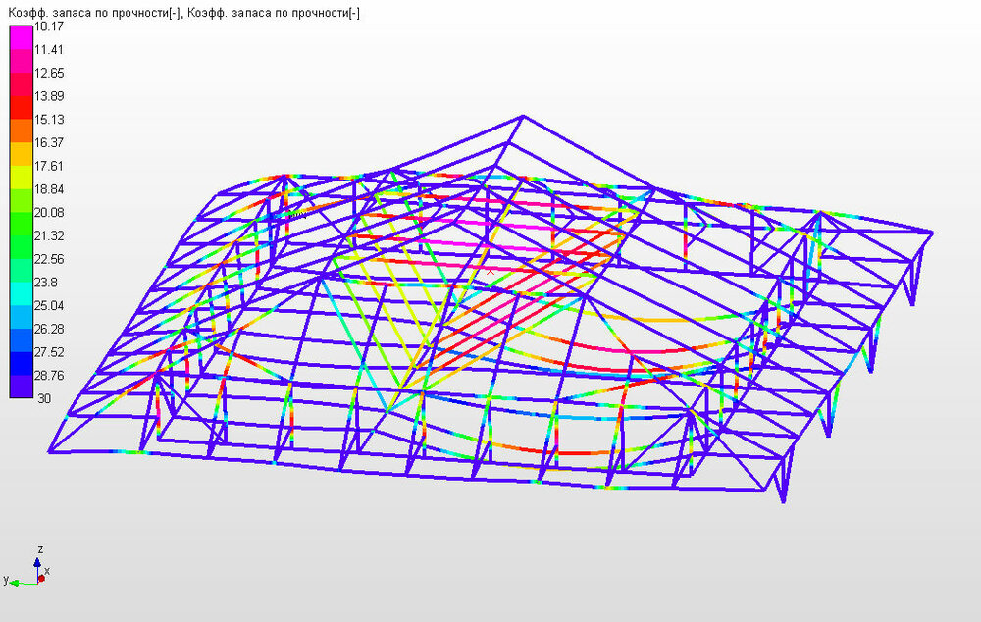The image size is (981, 622).
Task: Pick the lime band between 18.84 and 20.08
Action: coord(21,200)
